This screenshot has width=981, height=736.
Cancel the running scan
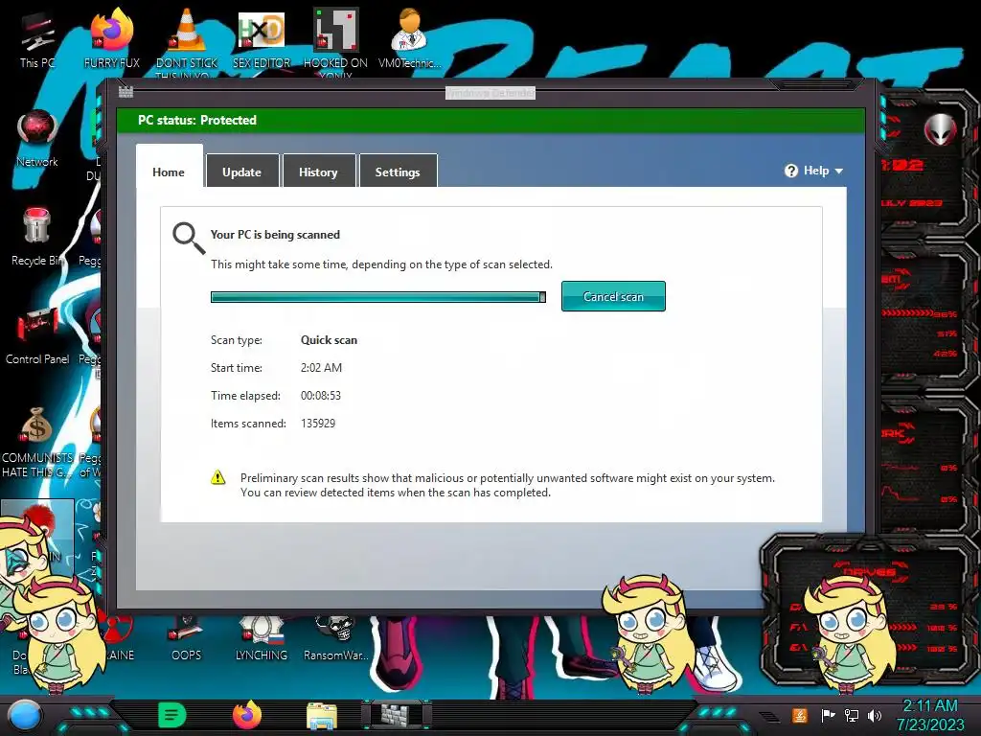coord(613,296)
